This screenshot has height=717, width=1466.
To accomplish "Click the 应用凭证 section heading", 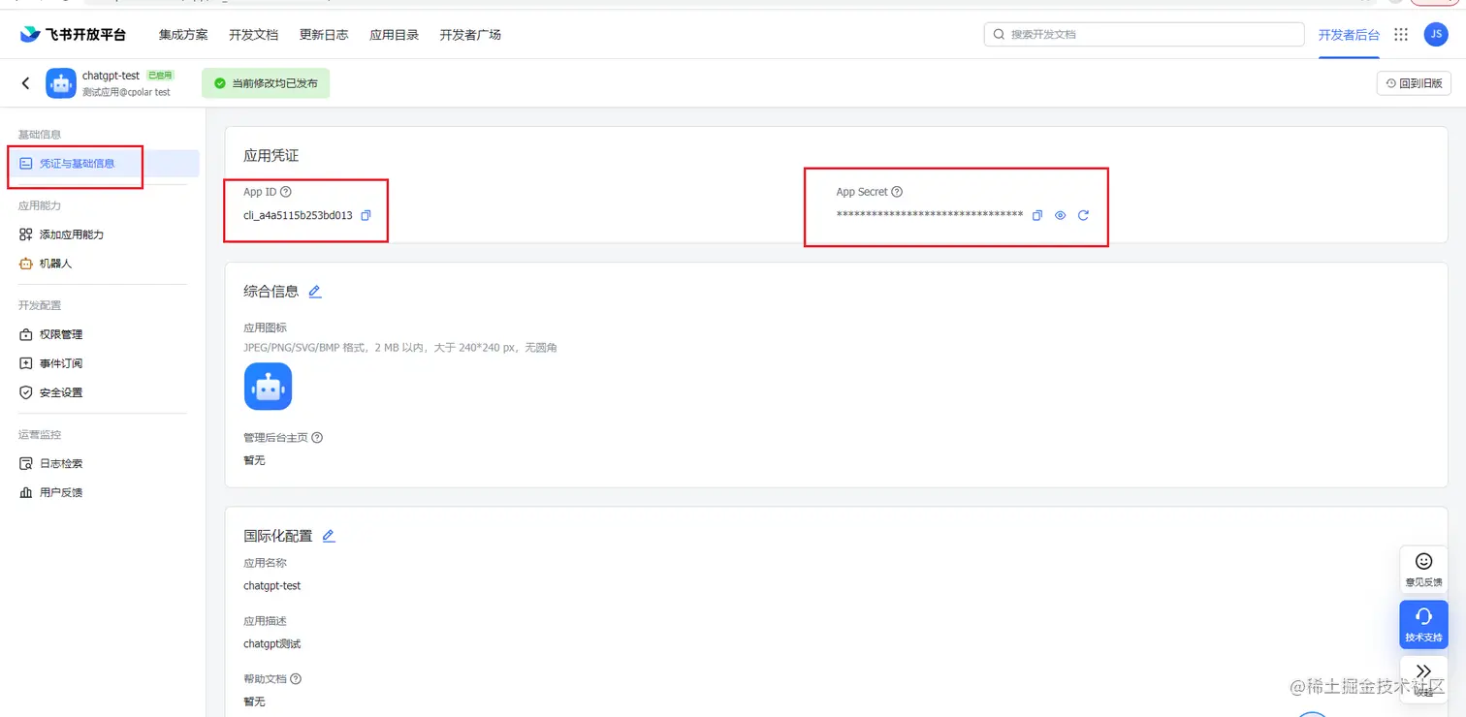I will pyautogui.click(x=271, y=155).
